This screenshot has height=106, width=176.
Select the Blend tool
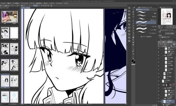click(133, 40)
